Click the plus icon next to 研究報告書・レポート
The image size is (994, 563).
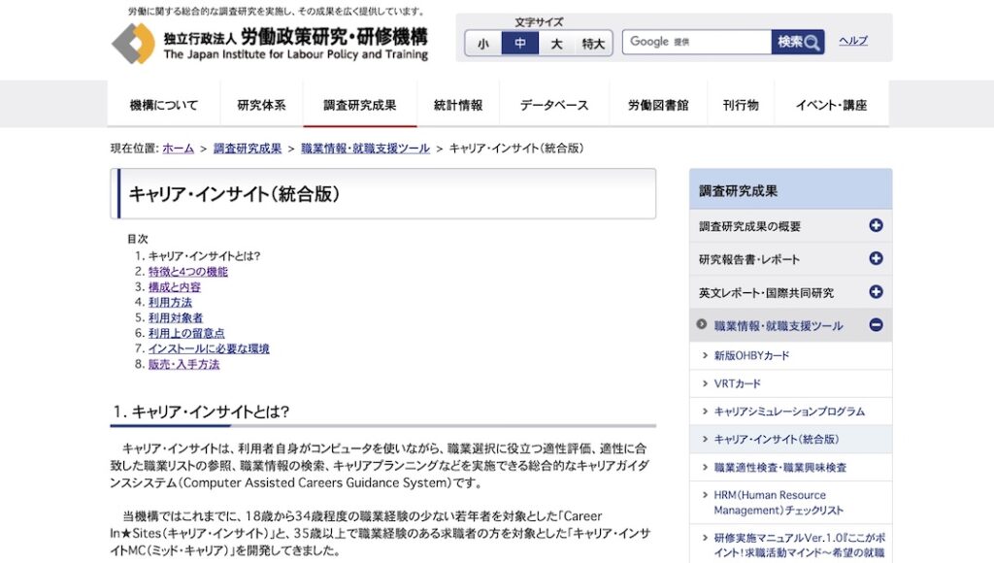point(877,258)
